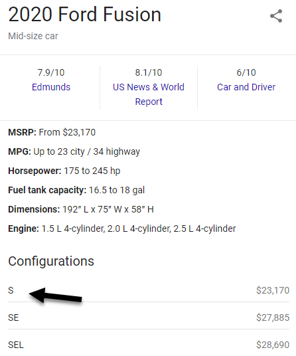This screenshot has height=356, width=296.
Task: Click the 2020 Ford Fusion title
Action: click(84, 15)
